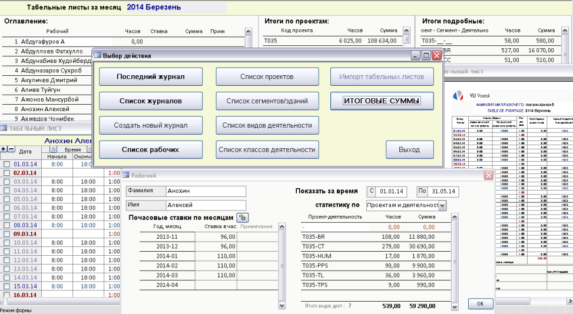573x314 pixels.
Task: Click the down arrow of hourly rates scrollbar
Action: point(281,305)
